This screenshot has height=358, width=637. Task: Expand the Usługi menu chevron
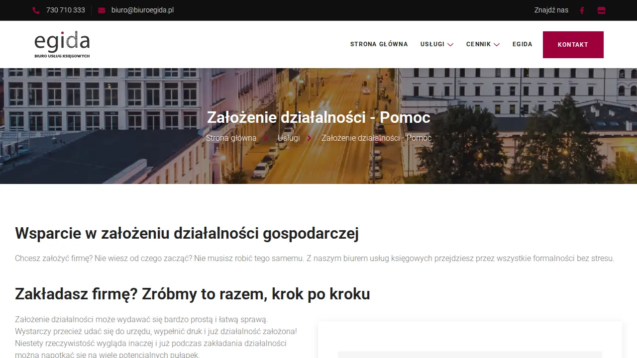pos(450,45)
